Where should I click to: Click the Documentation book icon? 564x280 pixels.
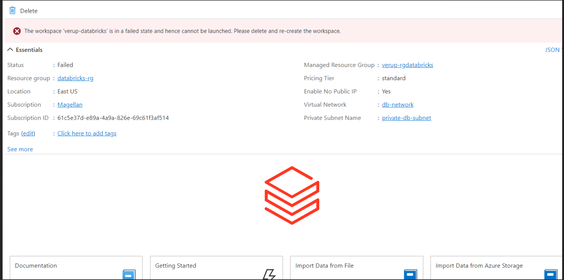pos(128,274)
